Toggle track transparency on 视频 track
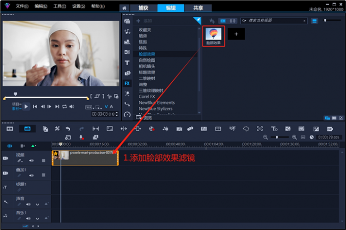346x230 pixels. (43, 160)
